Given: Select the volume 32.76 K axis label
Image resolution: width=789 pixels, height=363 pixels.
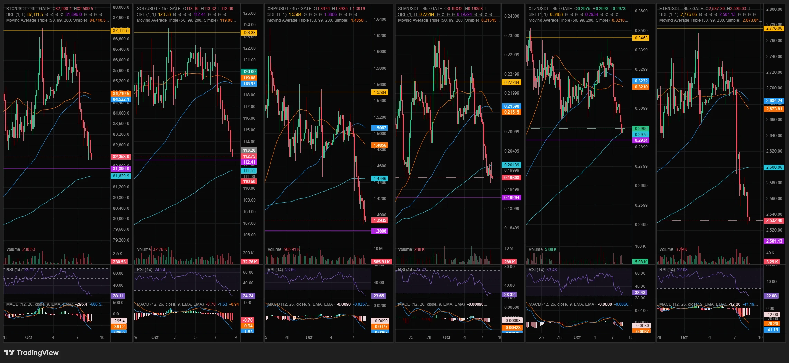Looking at the screenshot, I should click(250, 262).
